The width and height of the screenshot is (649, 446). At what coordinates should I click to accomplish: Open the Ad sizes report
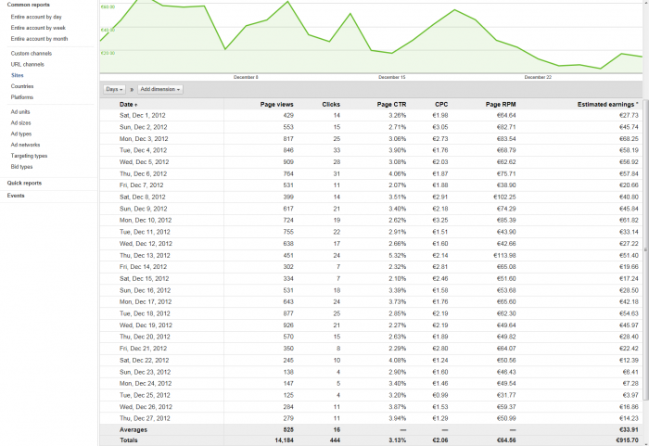click(x=20, y=123)
